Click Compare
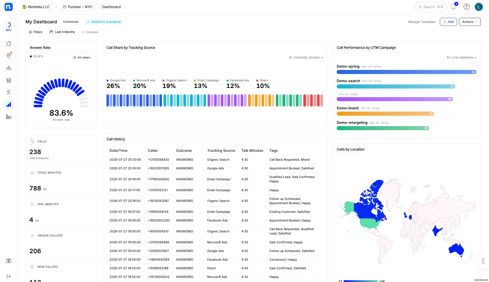This screenshot has width=489, height=282. [x=90, y=32]
